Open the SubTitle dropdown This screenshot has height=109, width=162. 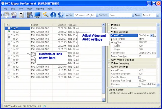[133, 15]
